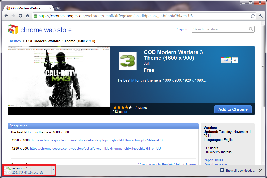Close the COD Modern Warfare 3 tab
Viewport: 267px width, 178px height.
tap(50, 8)
